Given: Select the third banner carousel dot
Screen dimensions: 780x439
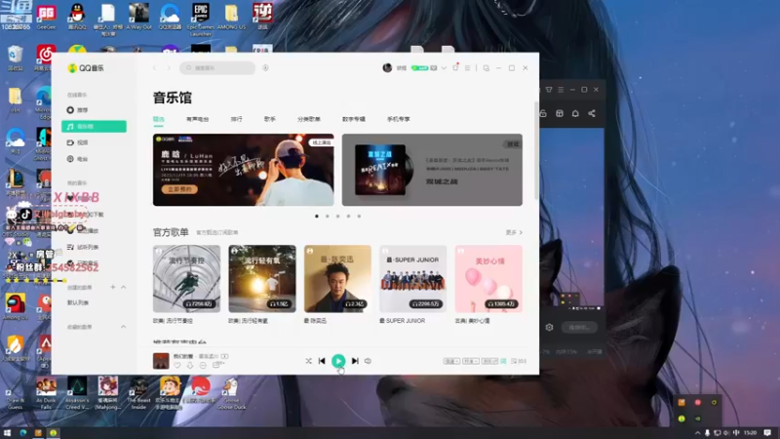Looking at the screenshot, I should tap(337, 216).
